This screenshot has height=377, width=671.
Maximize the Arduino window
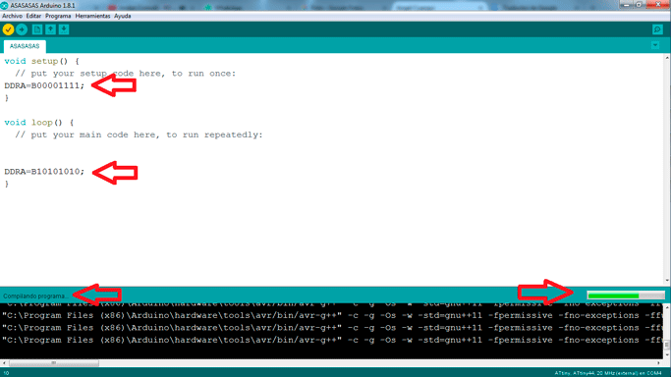pyautogui.click(x=639, y=5)
